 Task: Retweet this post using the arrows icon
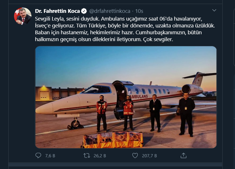(x=86, y=156)
